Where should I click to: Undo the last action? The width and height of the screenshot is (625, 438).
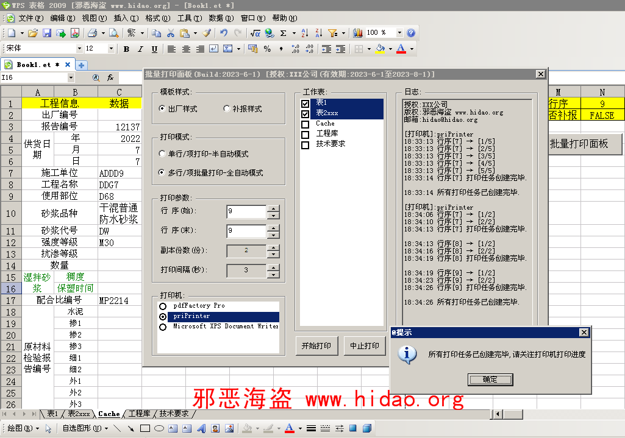pos(224,33)
